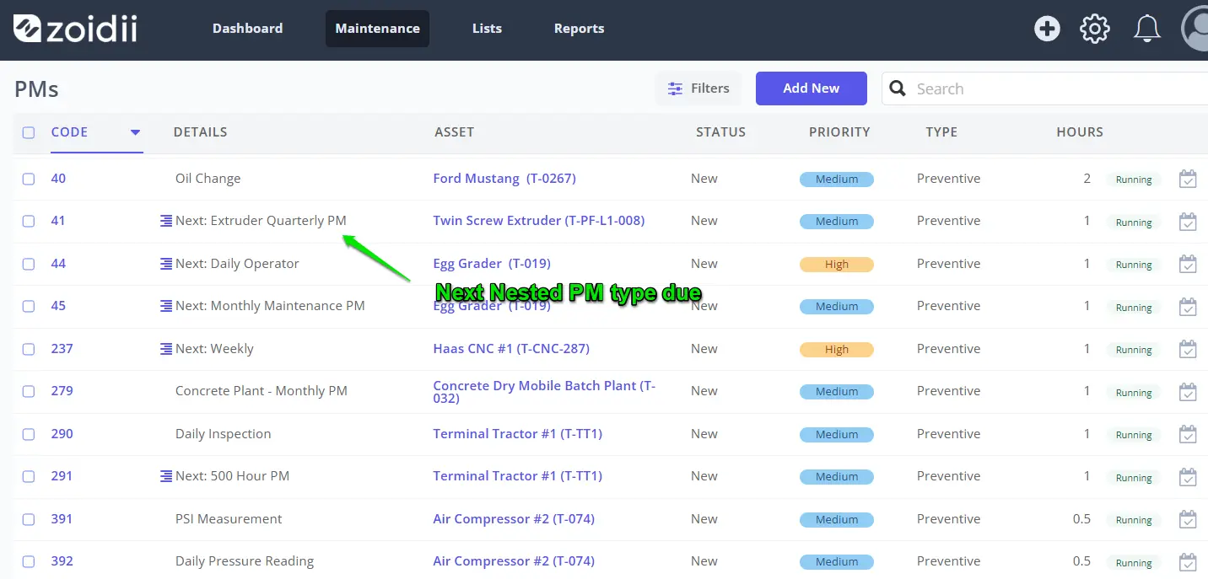Sort by the STATUS column header
Image resolution: width=1208 pixels, height=579 pixels.
coord(720,132)
